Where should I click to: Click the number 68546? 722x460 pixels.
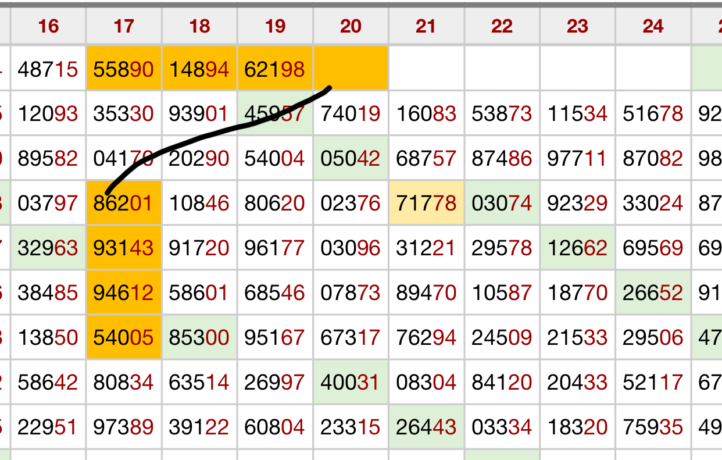tap(275, 293)
